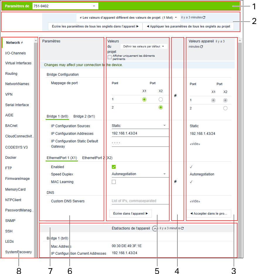Open the Speed Duplex Autonegotiation dropdown
The width and height of the screenshot is (257, 274).
140,174
